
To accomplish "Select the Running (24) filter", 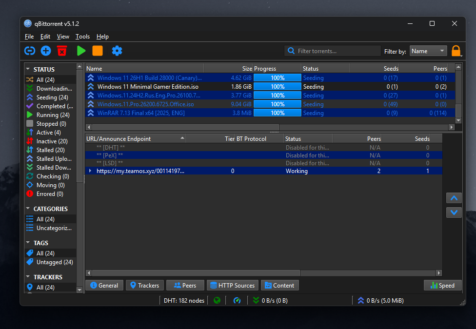I will tap(50, 115).
